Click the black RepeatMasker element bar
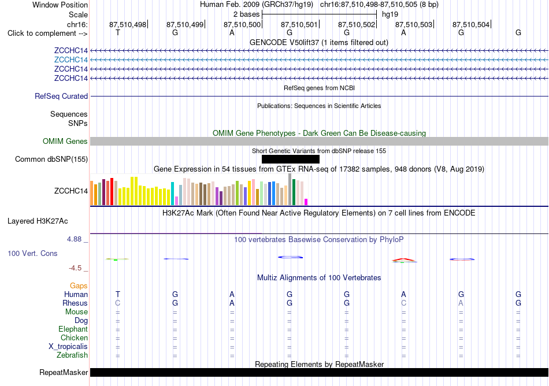The height and width of the screenshot is (386, 549). tap(320, 372)
